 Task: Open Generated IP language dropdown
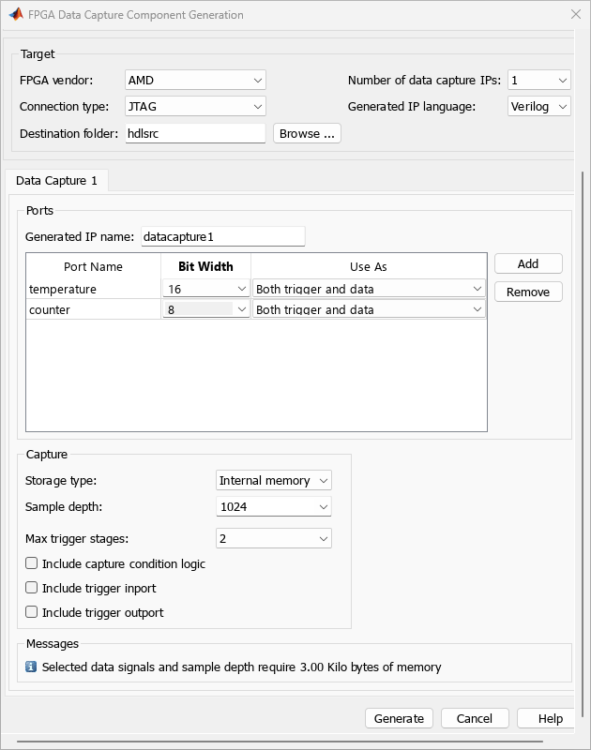(538, 107)
